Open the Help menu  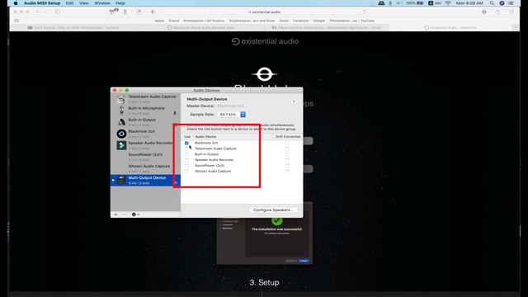pyautogui.click(x=120, y=3)
